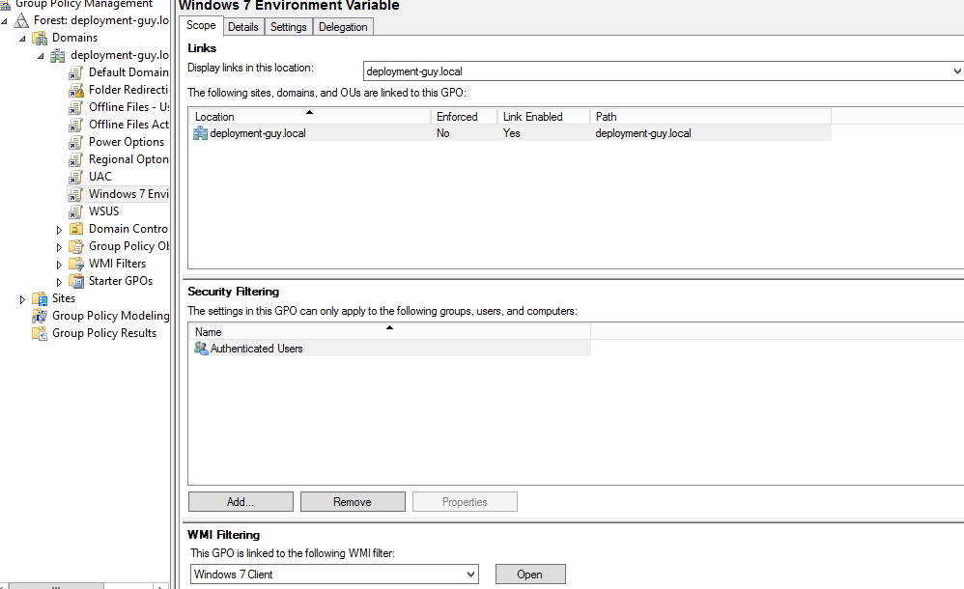The height and width of the screenshot is (589, 964).
Task: Select the deployment-guy.local link location cell
Action: tap(258, 133)
